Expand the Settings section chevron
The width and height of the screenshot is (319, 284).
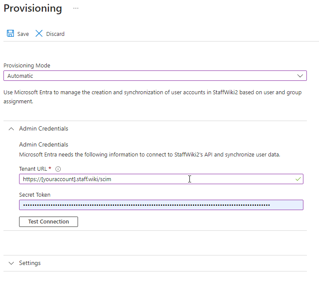pyautogui.click(x=11, y=263)
